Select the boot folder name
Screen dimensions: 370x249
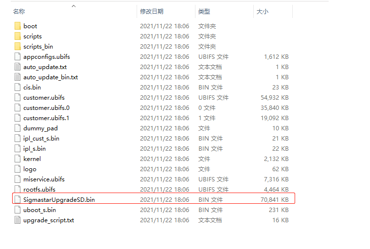[x=30, y=26]
